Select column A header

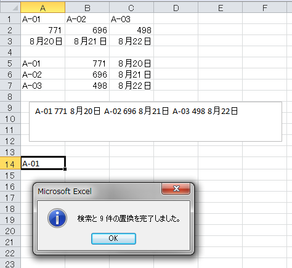pyautogui.click(x=43, y=8)
